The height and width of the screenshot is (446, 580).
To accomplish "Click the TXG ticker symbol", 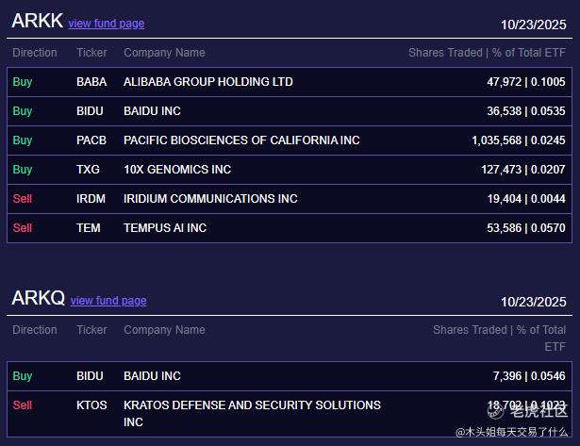I will click(88, 170).
